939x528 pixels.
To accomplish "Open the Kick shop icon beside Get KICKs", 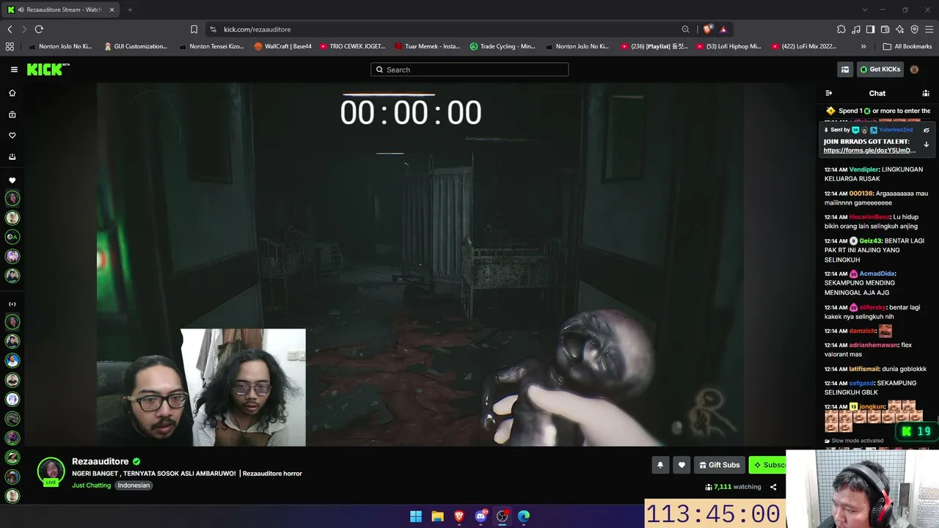I will (x=845, y=70).
